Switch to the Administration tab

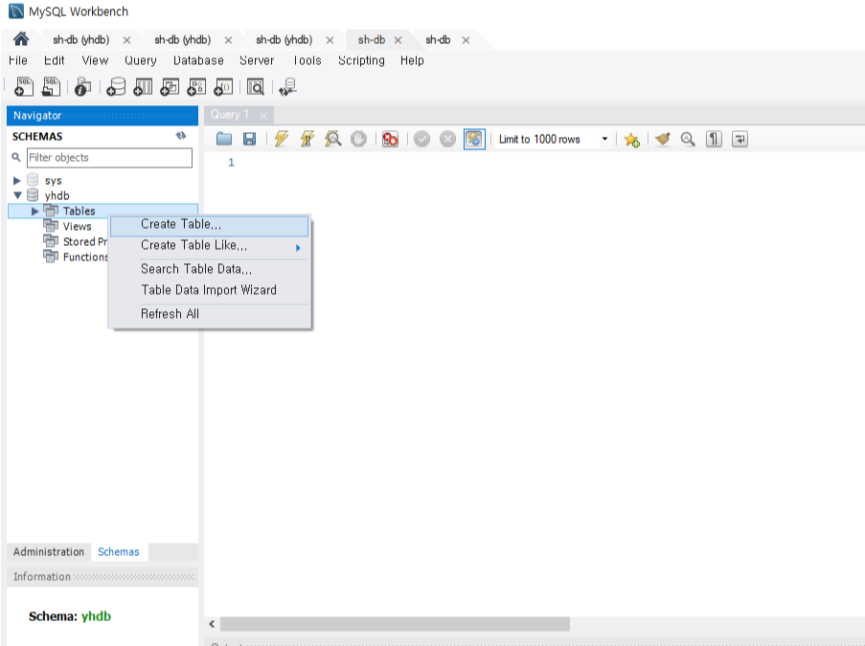click(x=49, y=552)
